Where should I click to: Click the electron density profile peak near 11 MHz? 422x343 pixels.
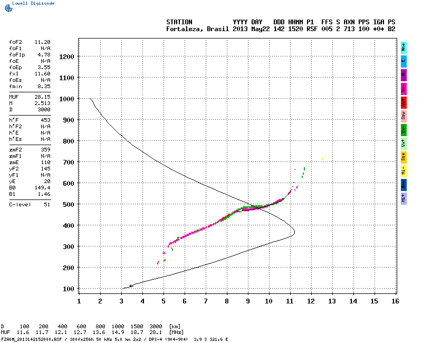pyautogui.click(x=294, y=232)
